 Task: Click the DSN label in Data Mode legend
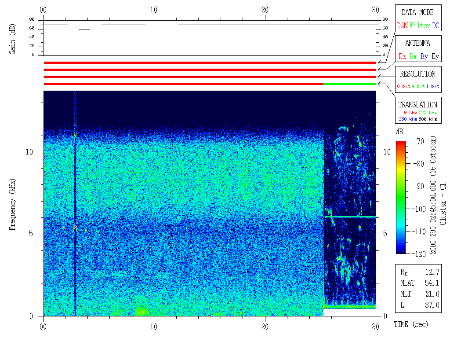click(402, 26)
